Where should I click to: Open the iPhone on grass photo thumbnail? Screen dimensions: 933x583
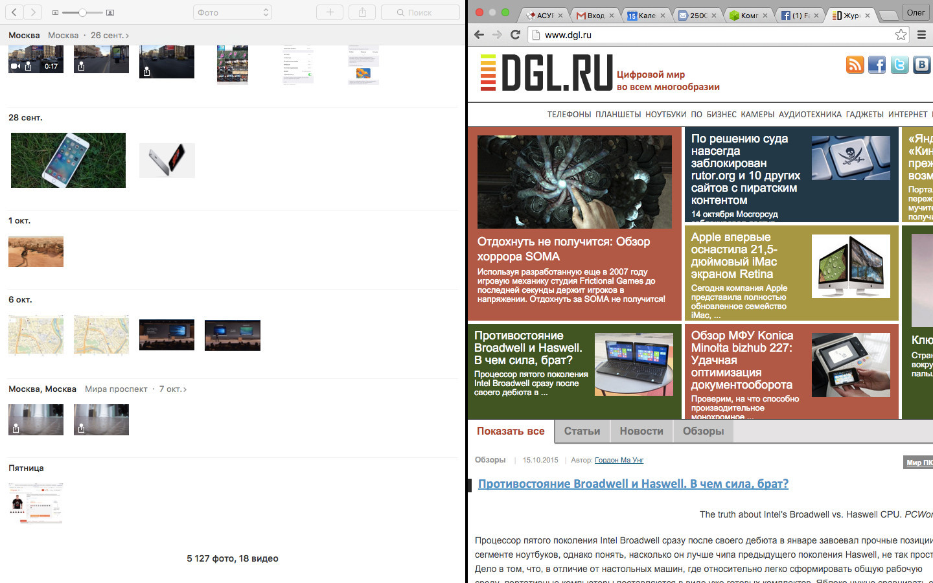click(68, 161)
